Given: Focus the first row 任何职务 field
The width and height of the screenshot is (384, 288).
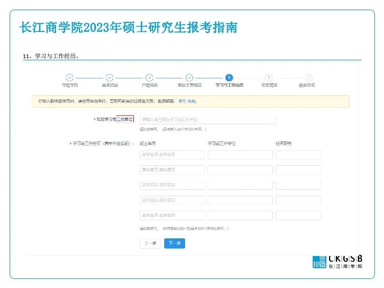Looking at the screenshot, I should pyautogui.click(x=298, y=155).
